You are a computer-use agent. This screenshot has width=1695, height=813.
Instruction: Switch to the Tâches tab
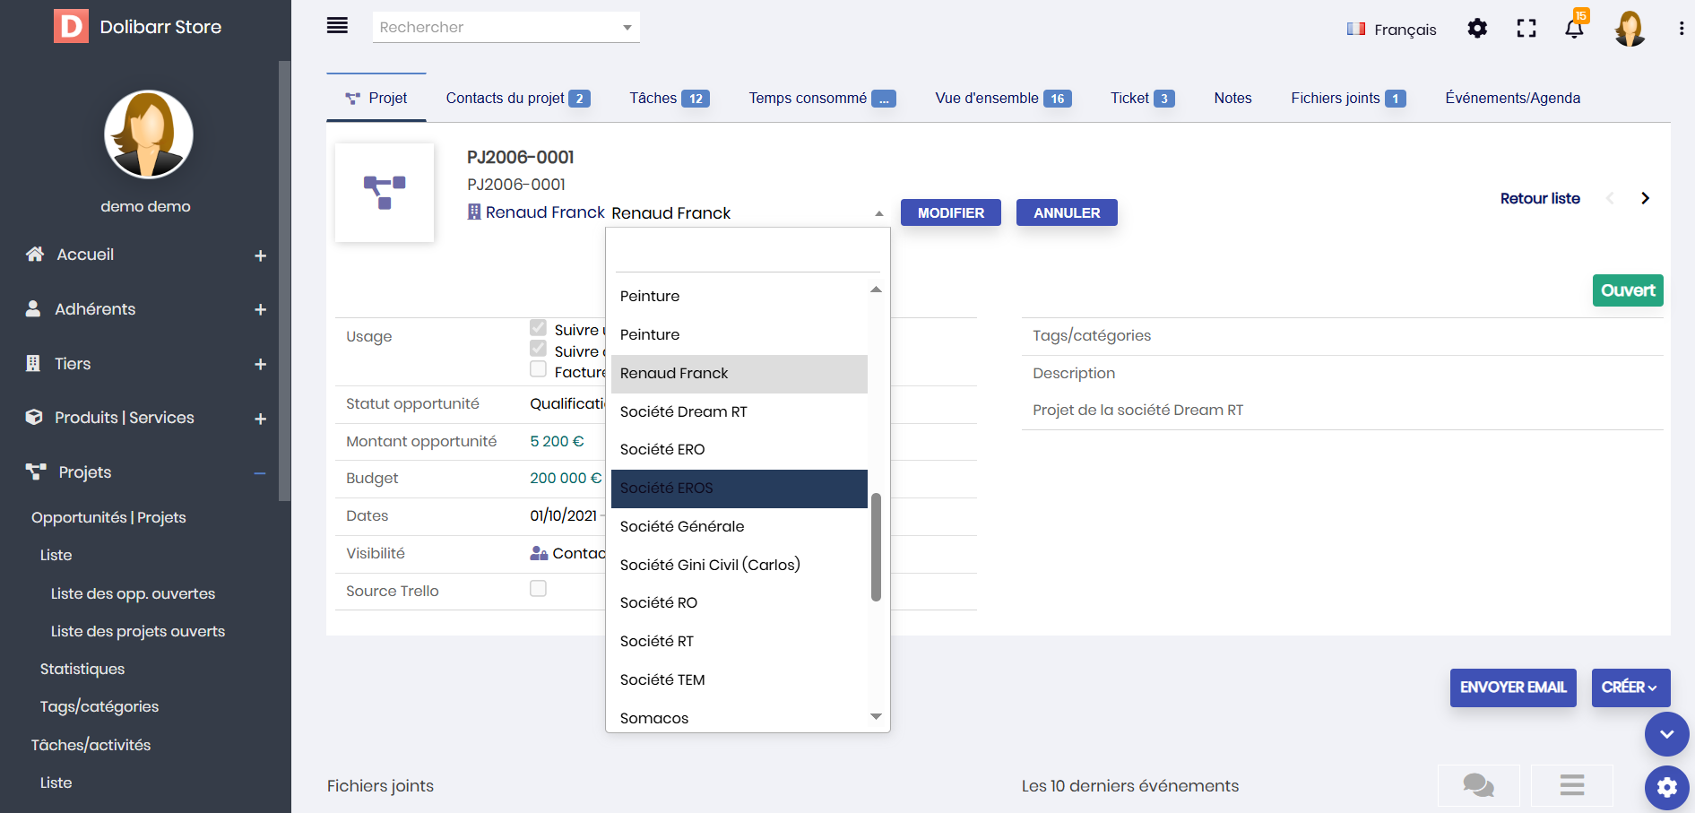click(669, 98)
